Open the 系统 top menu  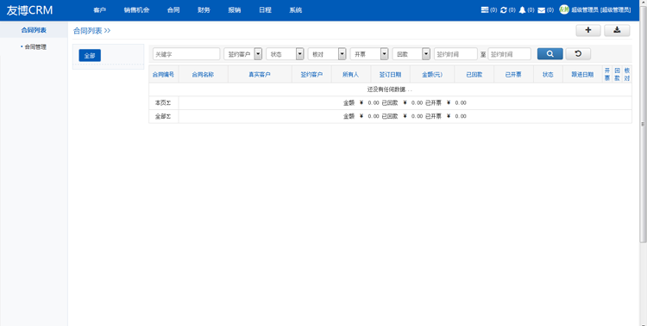pos(295,9)
